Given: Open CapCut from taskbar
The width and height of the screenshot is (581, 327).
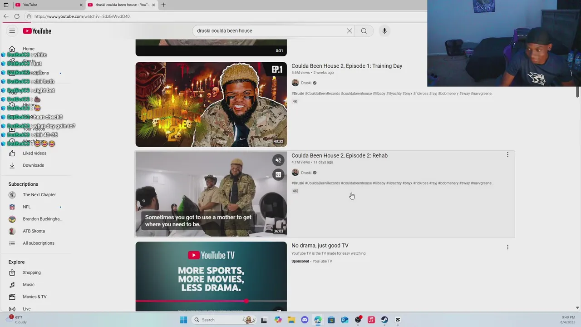Looking at the screenshot, I should (x=398, y=320).
